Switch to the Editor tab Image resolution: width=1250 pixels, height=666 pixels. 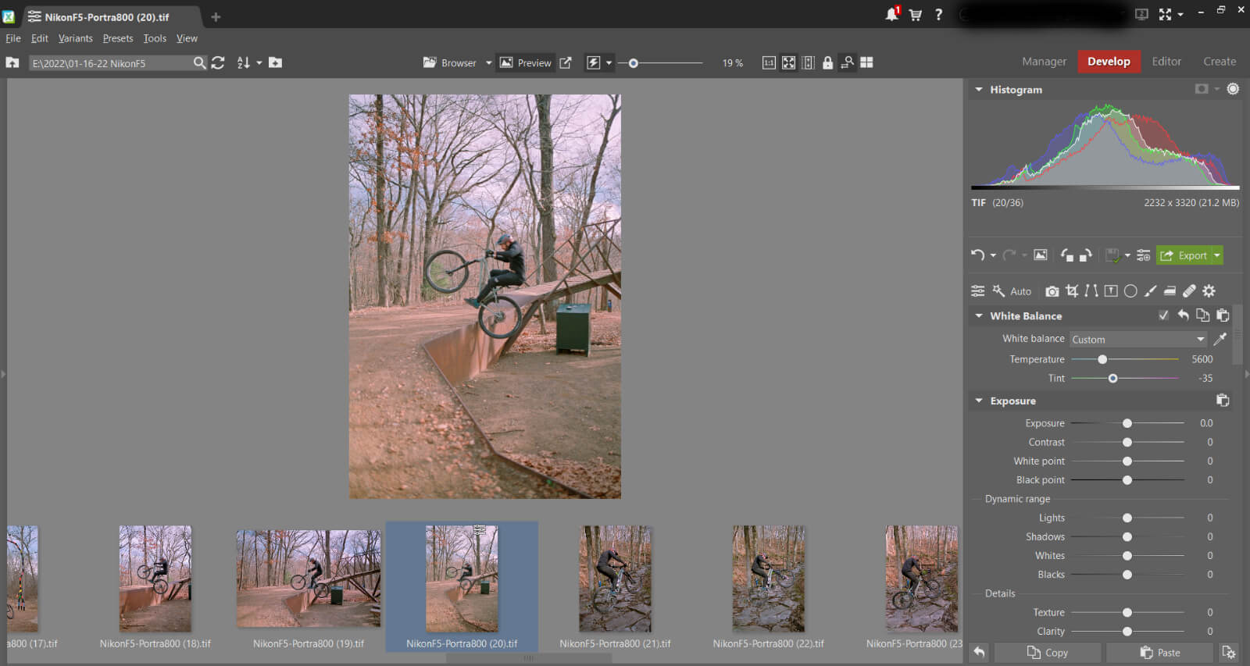(x=1166, y=62)
